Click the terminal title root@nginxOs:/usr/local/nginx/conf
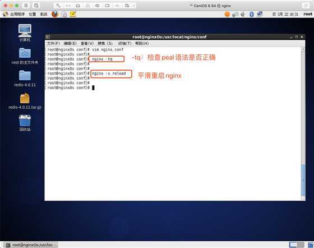314x248 pixels. coord(169,37)
